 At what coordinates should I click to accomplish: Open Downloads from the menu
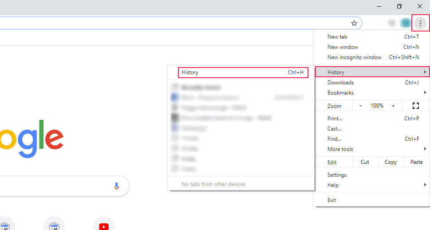371,82
